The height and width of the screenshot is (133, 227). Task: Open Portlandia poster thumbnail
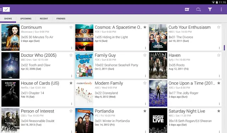[84, 120]
